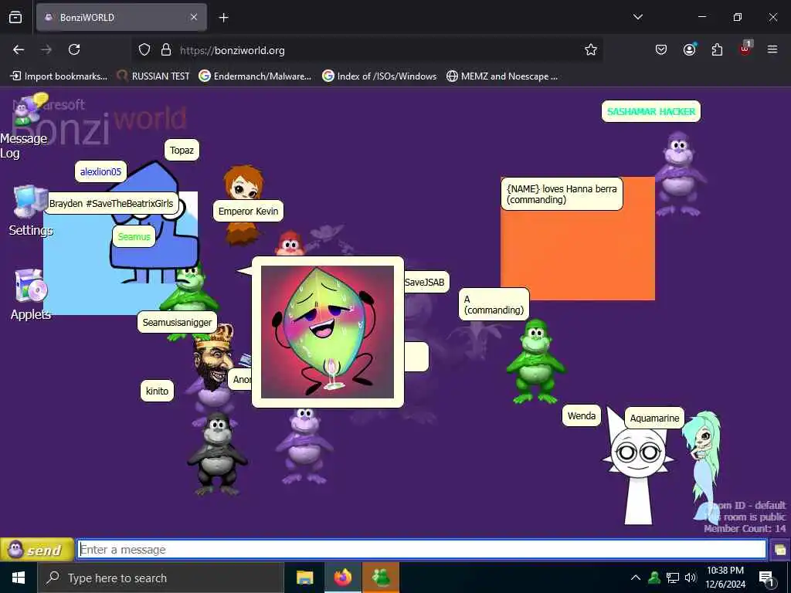Click the 'SASHAMAR HACKER' name tag
791x593 pixels.
[x=650, y=111]
